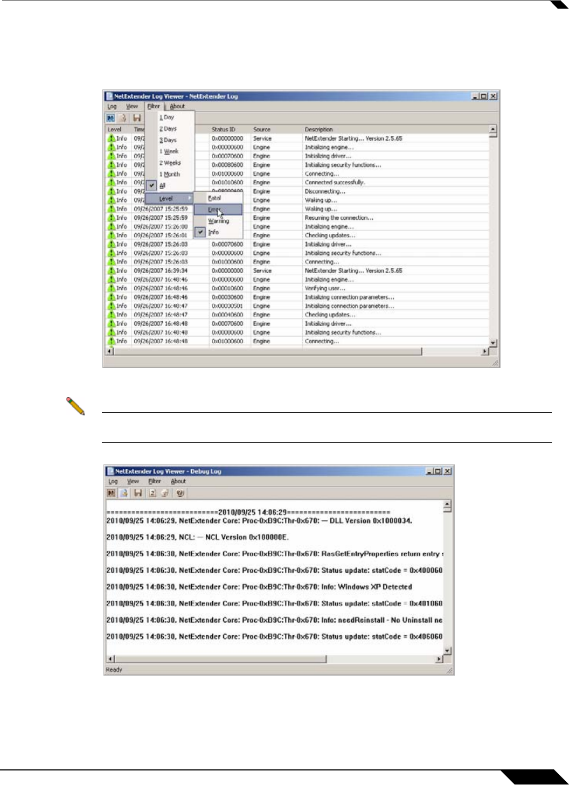
Task: Click down arrow of log list scrollbar
Action: [x=492, y=343]
